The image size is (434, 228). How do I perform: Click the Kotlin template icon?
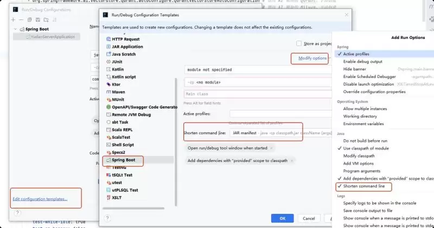[x=108, y=69]
